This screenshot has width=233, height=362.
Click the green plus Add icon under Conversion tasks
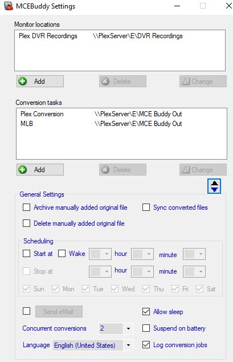(x=23, y=169)
